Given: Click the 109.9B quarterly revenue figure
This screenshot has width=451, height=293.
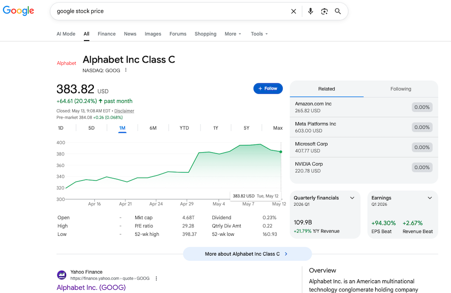Looking at the screenshot, I should (x=303, y=223).
